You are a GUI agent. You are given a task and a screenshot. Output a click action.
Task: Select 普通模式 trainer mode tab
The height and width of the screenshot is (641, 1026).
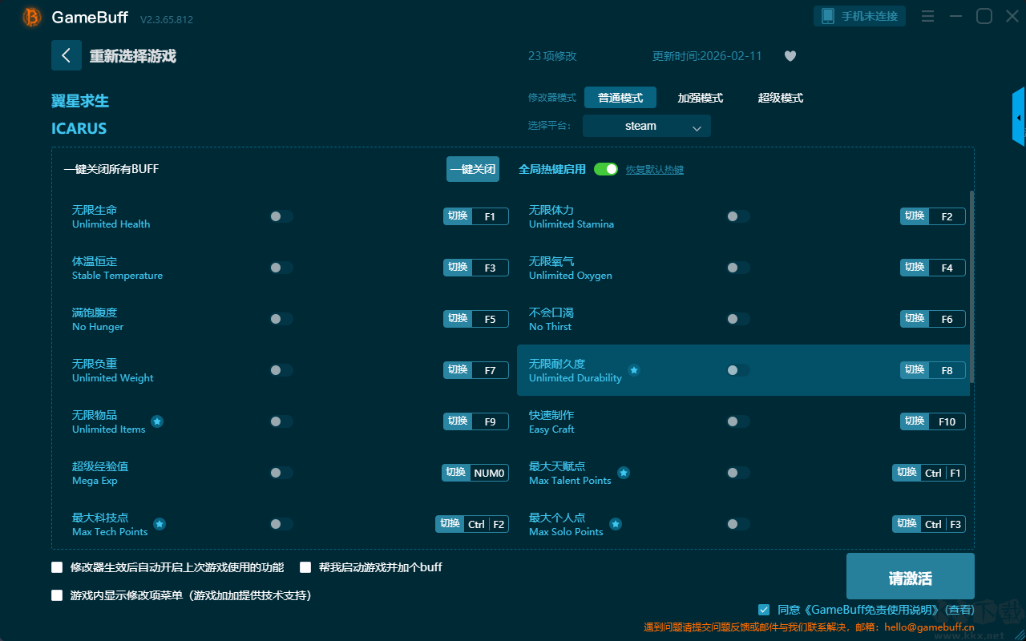pyautogui.click(x=620, y=98)
